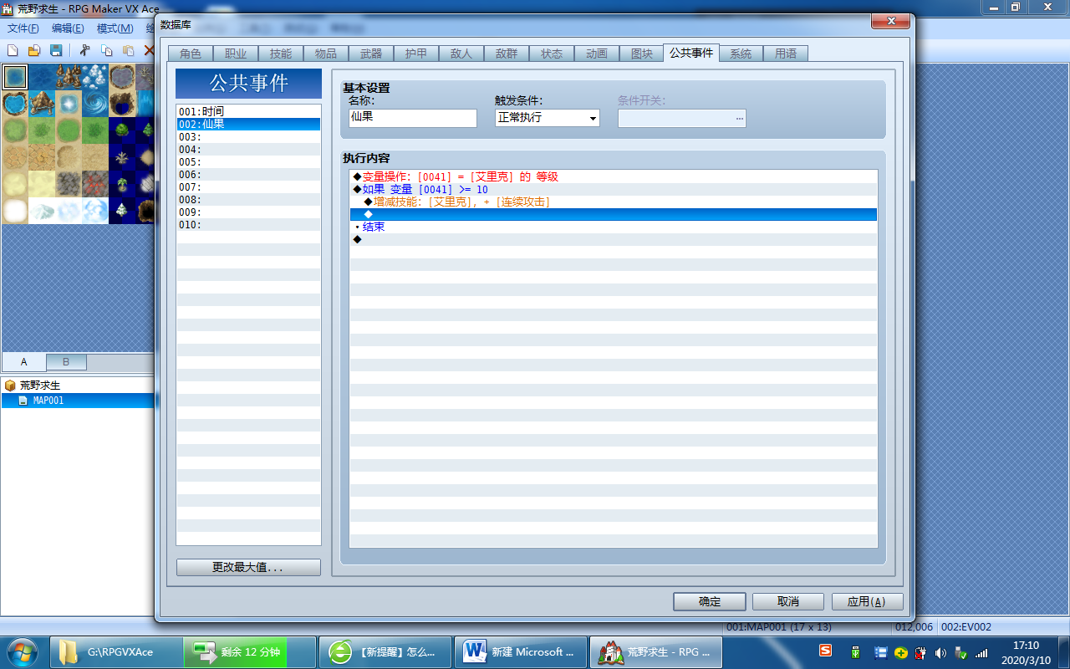Click the Cut scissors toolbar icon
Screen dimensions: 1070x669
pyautogui.click(x=84, y=50)
